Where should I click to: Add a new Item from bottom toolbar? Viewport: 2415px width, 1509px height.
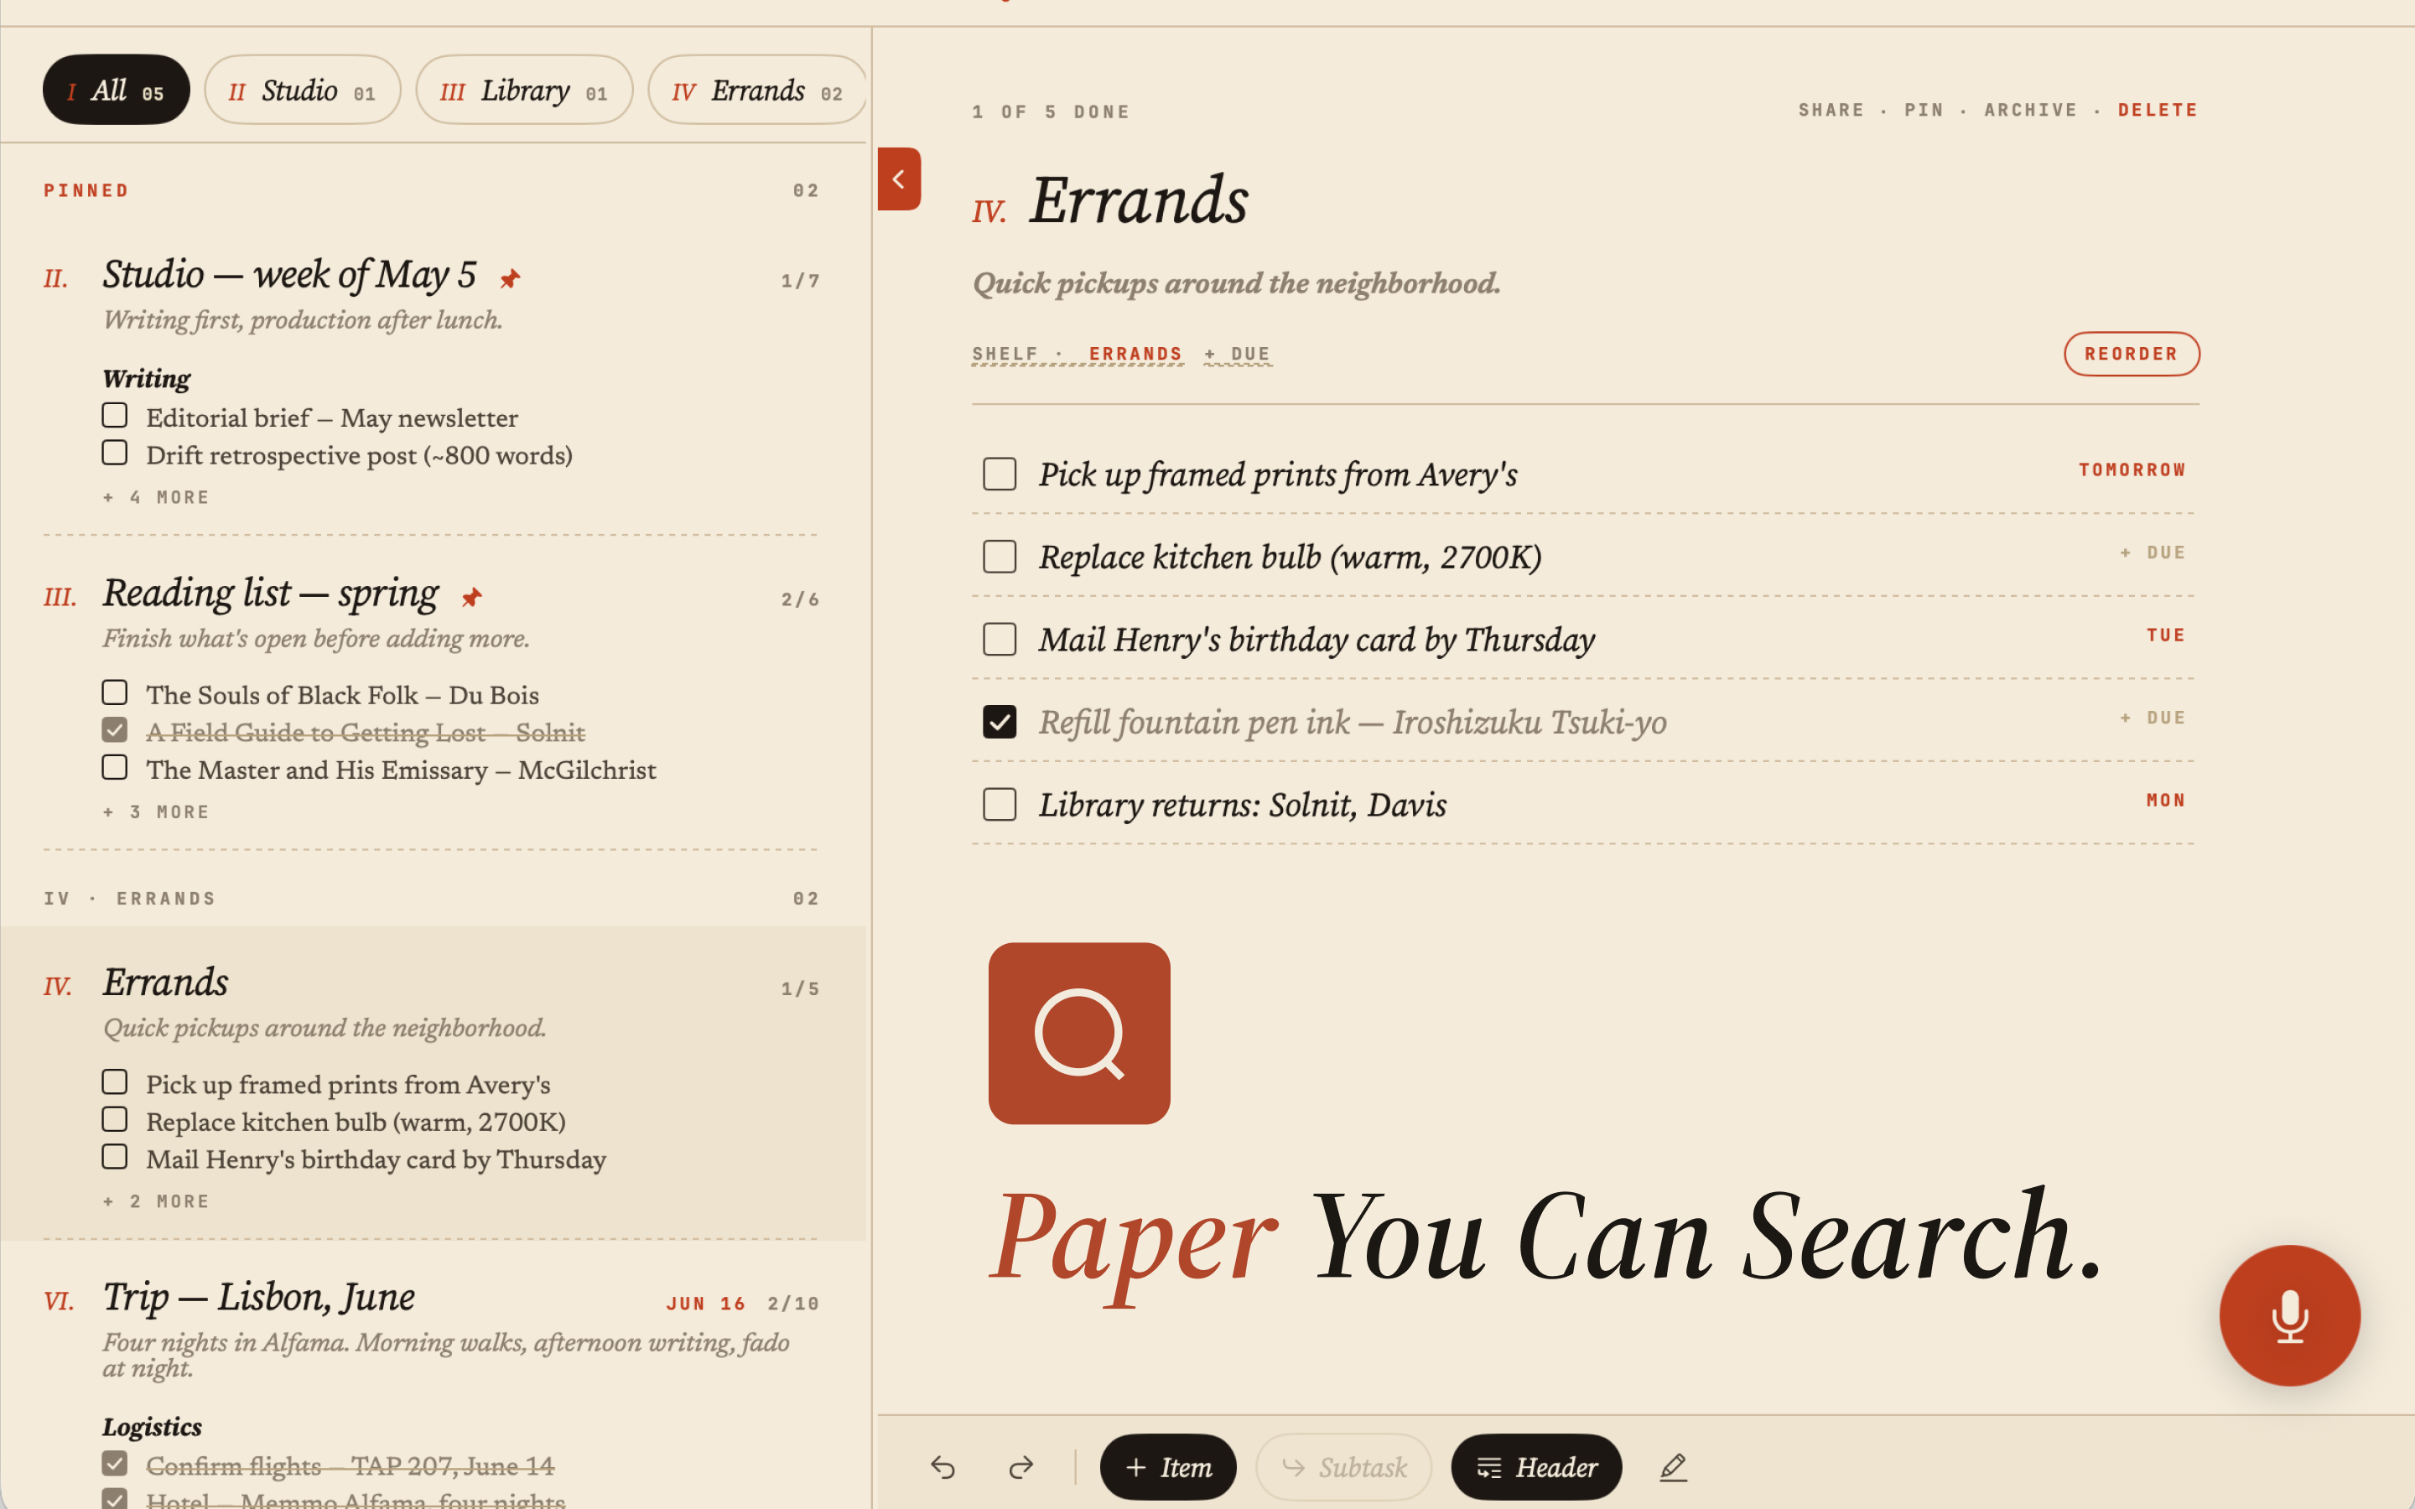1167,1467
